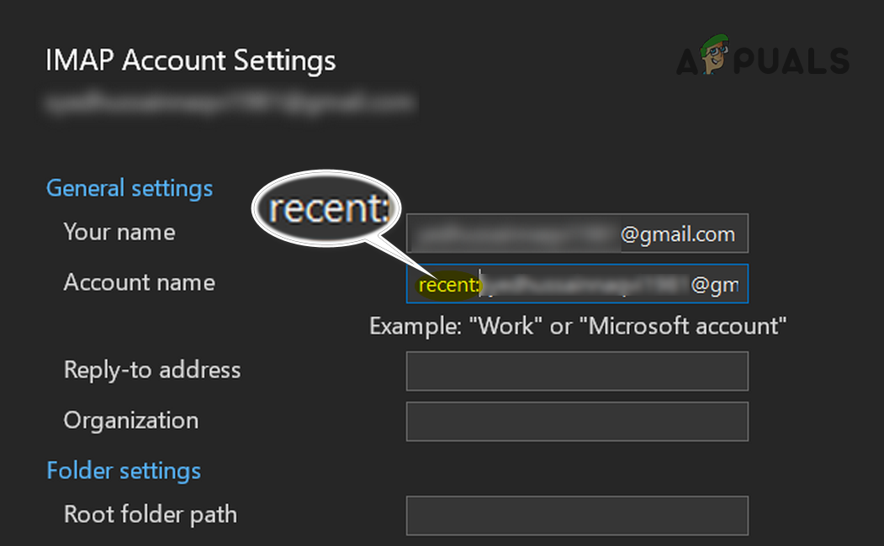
Task: Focus the Your name input field
Action: 577,234
